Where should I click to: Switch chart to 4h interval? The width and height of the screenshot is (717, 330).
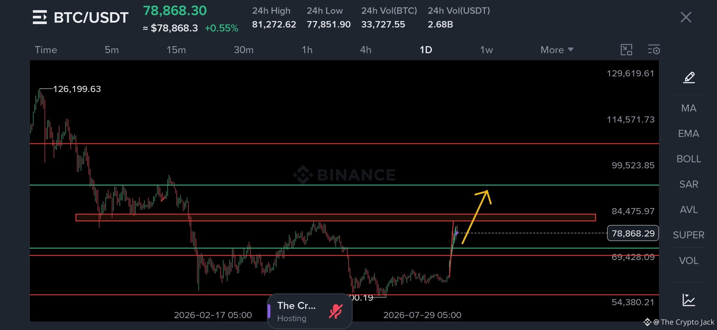(366, 50)
